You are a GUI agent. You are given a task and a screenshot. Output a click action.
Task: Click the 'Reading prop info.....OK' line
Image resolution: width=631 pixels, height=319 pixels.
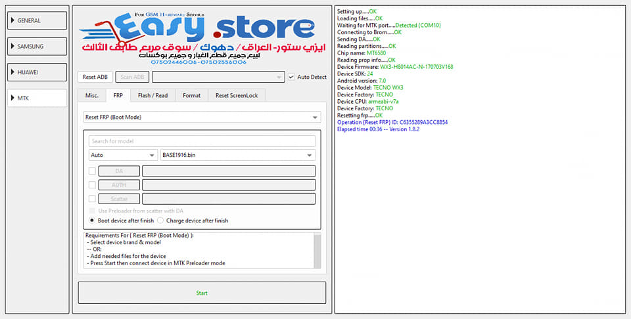[366, 60]
